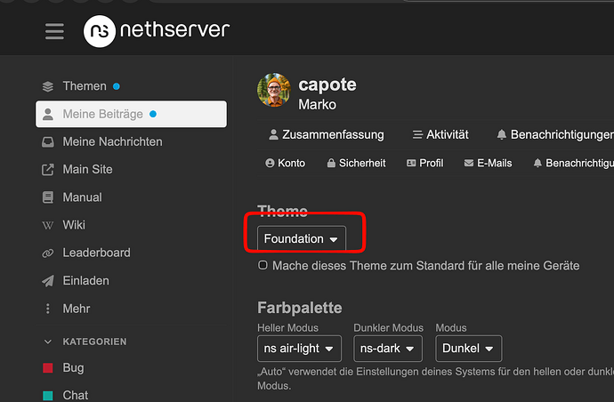Open Meine Nachrichten in the sidebar
This screenshot has width=614, height=402.
[112, 141]
